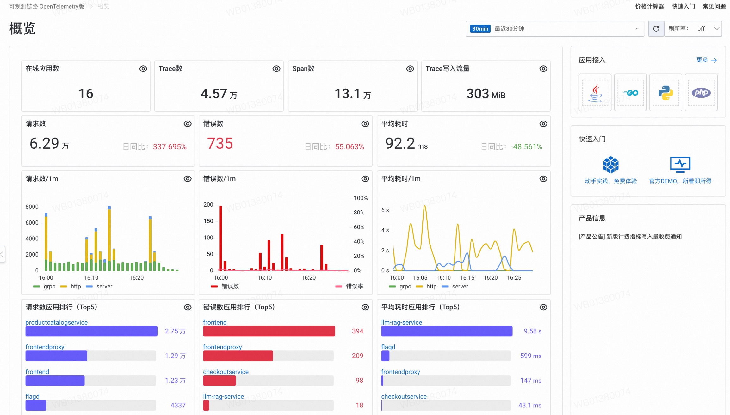This screenshot has height=415, width=730.
Task: Open the 刷新率 off dropdown
Action: click(693, 28)
